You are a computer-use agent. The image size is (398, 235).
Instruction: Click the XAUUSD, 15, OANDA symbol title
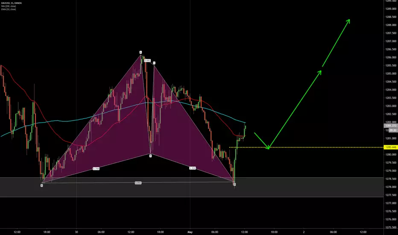point(12,3)
